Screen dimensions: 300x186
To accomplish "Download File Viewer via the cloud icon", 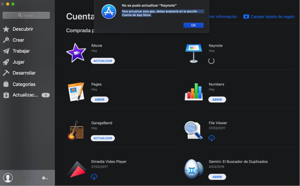I will pyautogui.click(x=212, y=138).
